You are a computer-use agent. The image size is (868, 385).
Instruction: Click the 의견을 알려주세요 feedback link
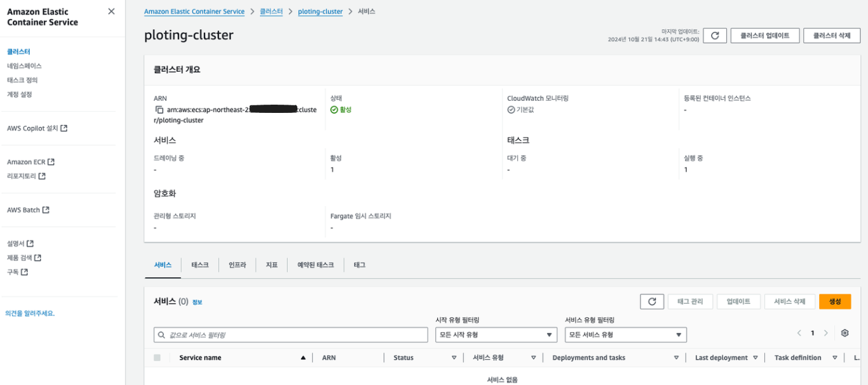click(30, 313)
